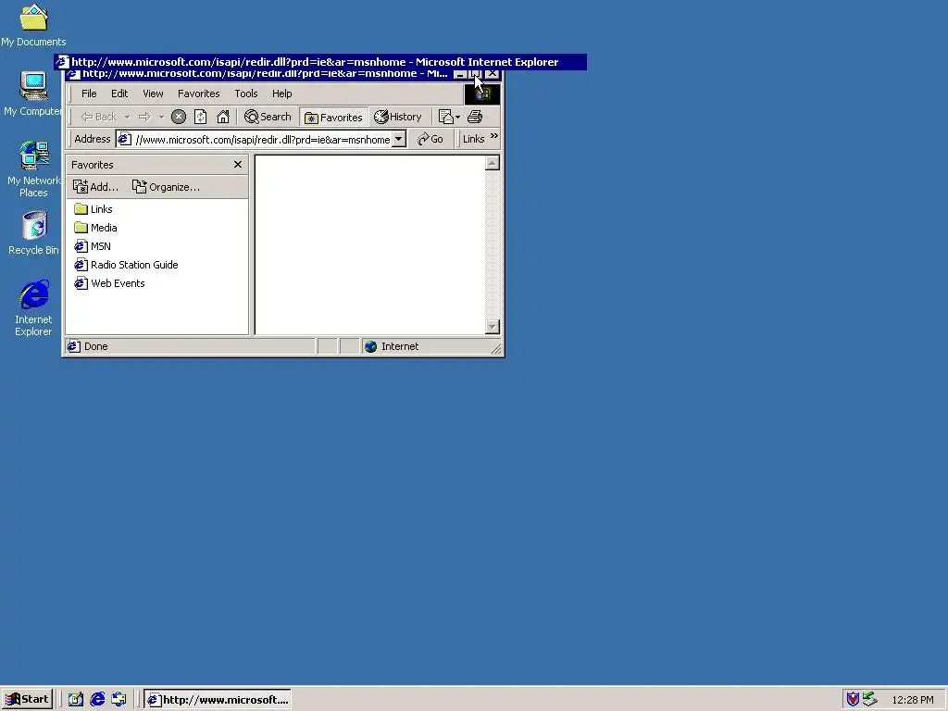The height and width of the screenshot is (711, 948).
Task: Stop loading with the Stop icon
Action: 179,117
